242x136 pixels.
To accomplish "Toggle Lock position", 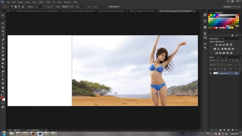I will click(222, 69).
